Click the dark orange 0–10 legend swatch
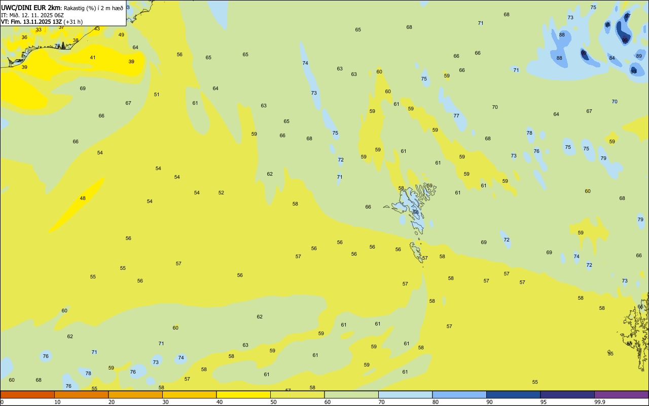This screenshot has width=649, height=406. (x=27, y=394)
